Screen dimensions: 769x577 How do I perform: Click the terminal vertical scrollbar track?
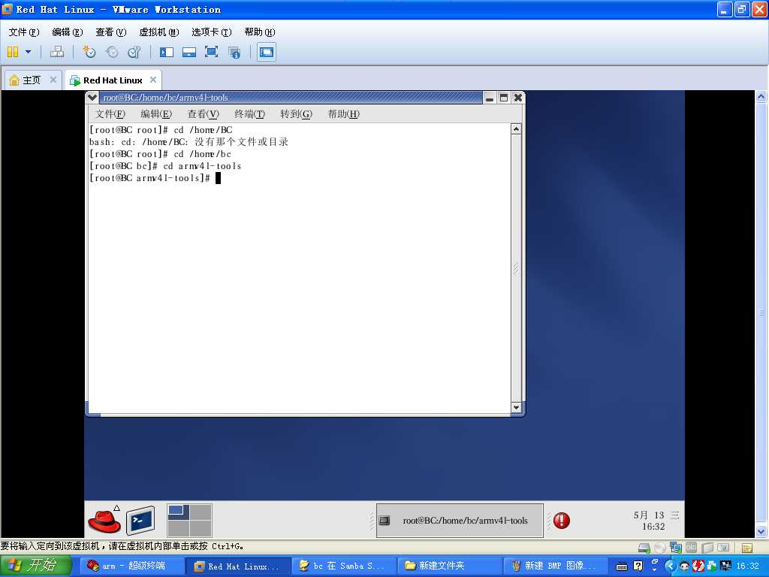516,268
